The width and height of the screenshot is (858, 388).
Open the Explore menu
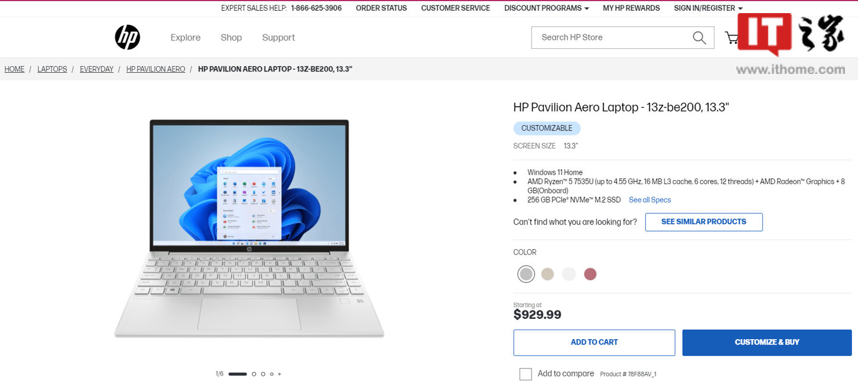click(185, 38)
